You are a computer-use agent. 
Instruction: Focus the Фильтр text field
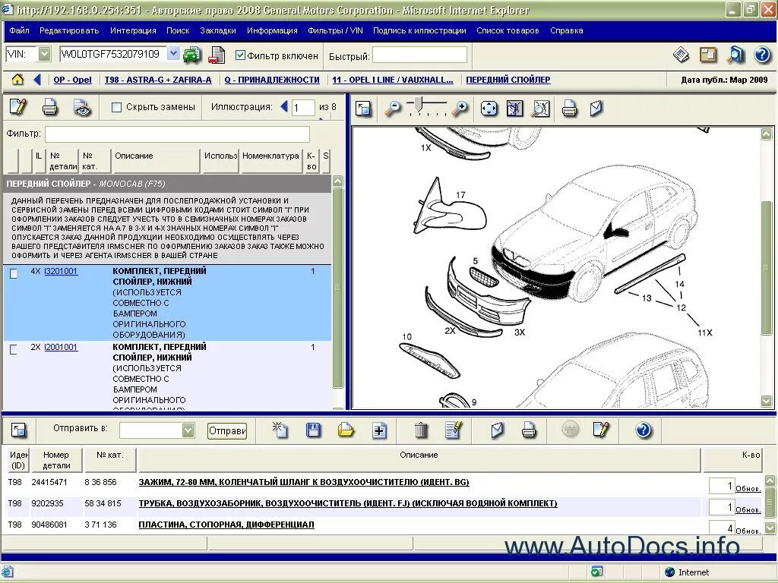pyautogui.click(x=177, y=134)
